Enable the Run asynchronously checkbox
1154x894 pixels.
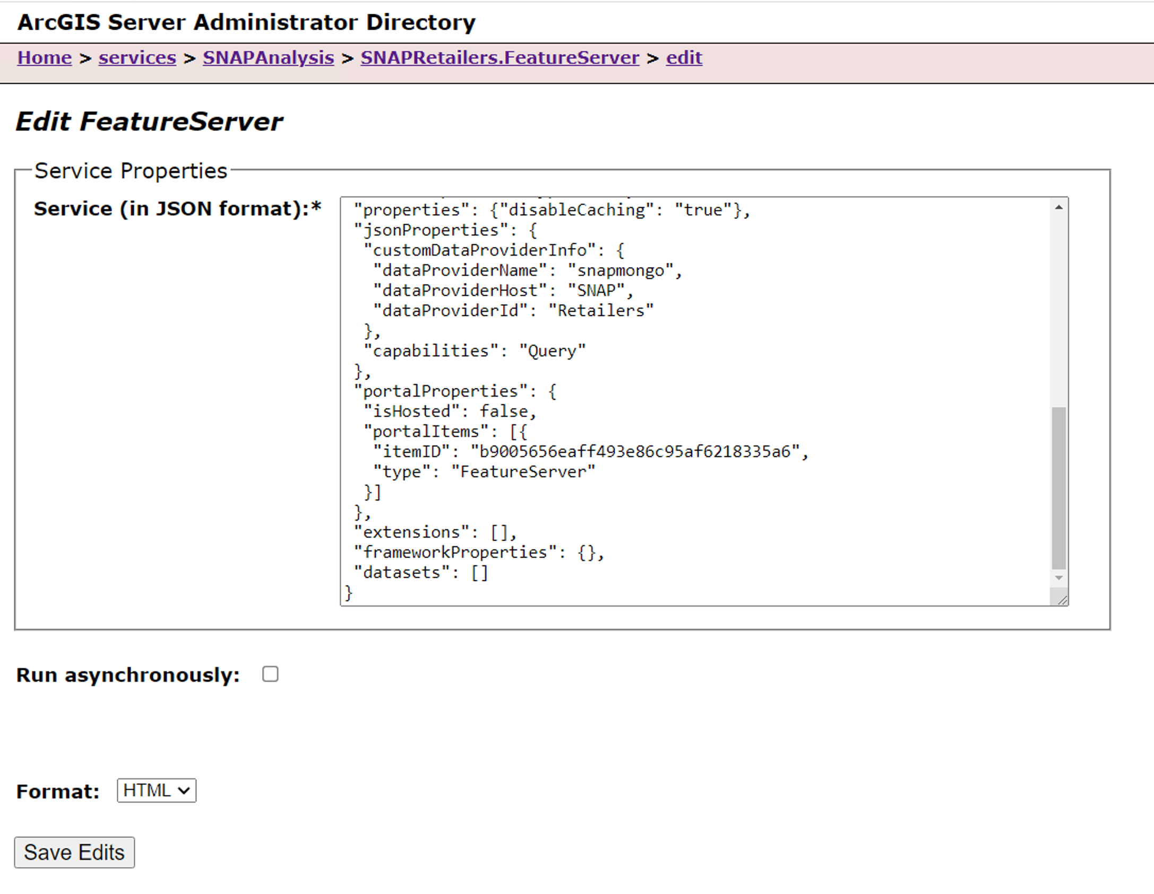tap(270, 674)
